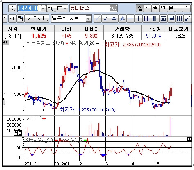Select the trend line drawing tool
Viewport: 194px width, 170px height.
pyautogui.click(x=97, y=18)
